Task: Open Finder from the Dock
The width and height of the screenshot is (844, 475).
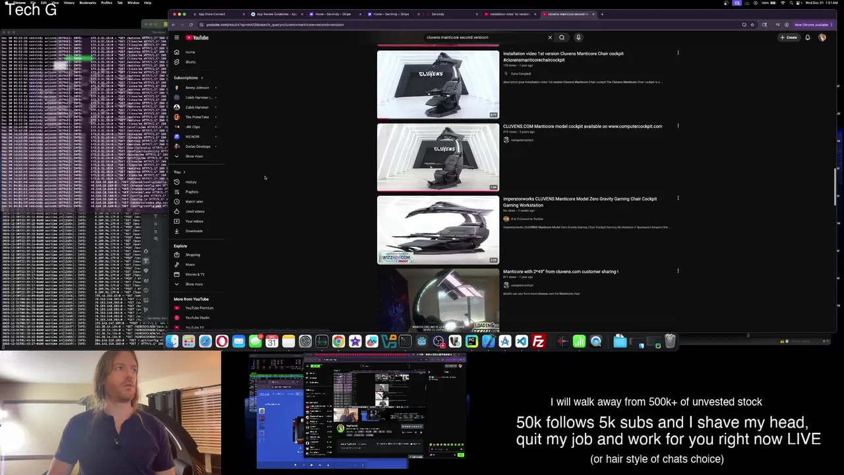Action: (172, 341)
